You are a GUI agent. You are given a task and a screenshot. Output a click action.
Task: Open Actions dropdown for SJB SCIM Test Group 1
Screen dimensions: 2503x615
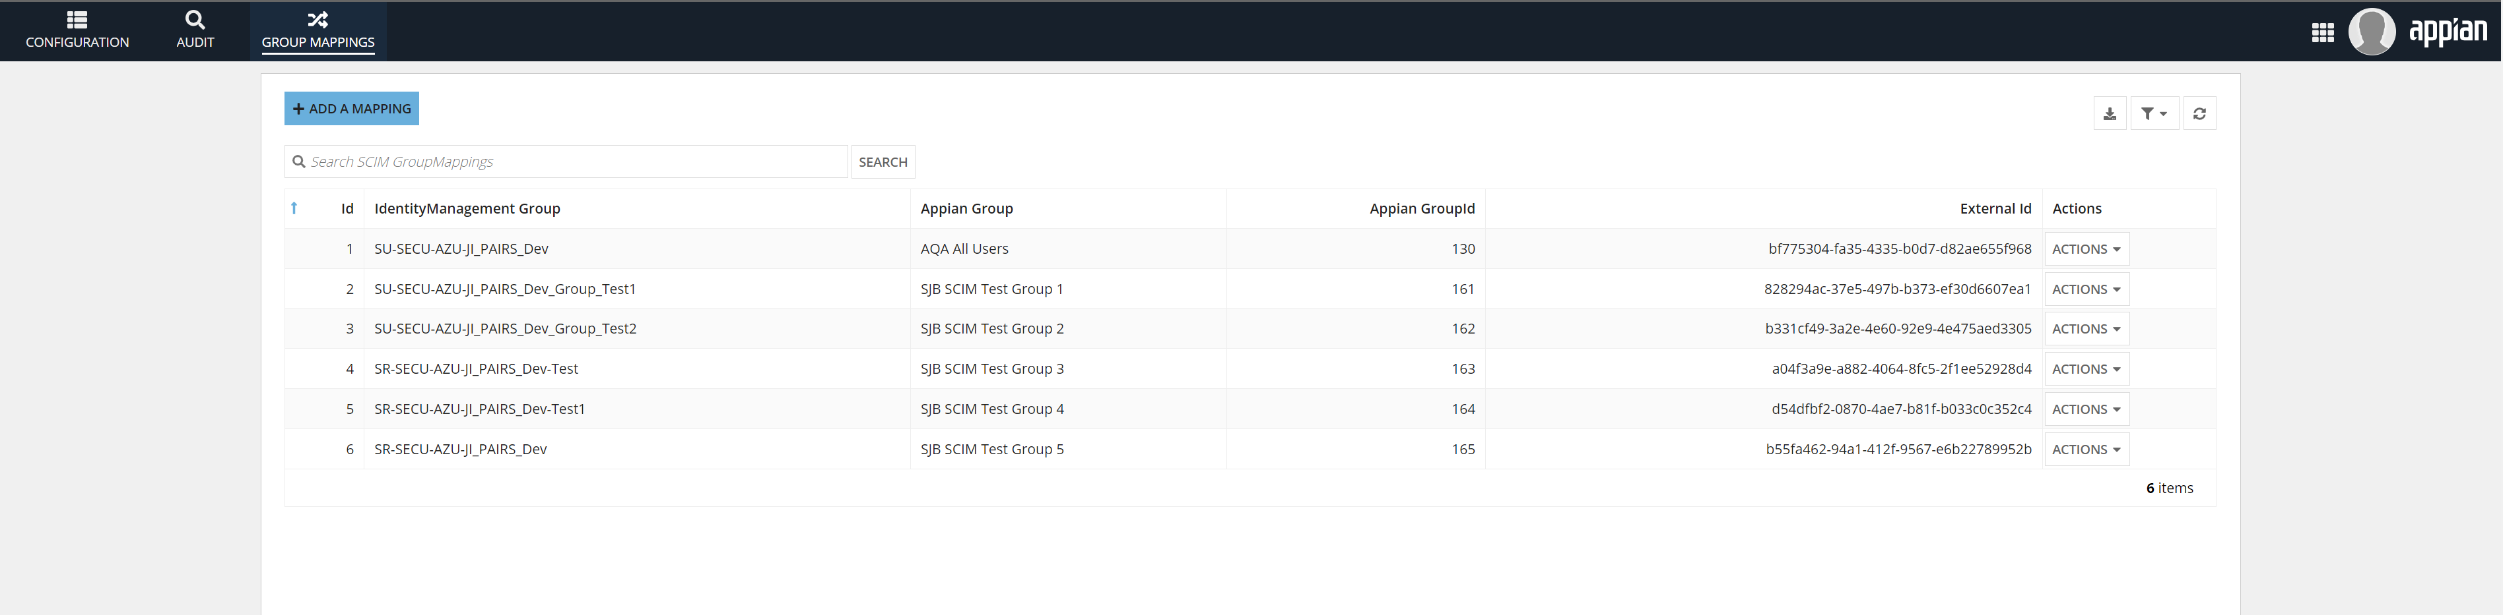[x=2086, y=289]
